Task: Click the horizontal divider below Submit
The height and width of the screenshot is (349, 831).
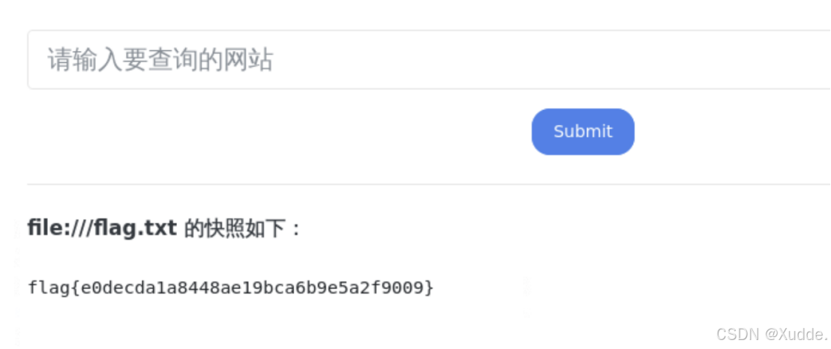Action: click(429, 184)
